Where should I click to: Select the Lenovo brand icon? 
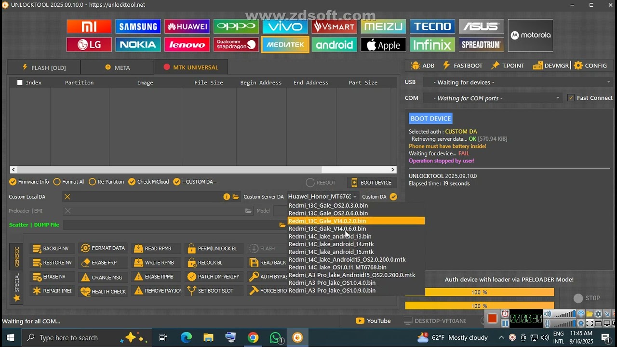click(187, 45)
